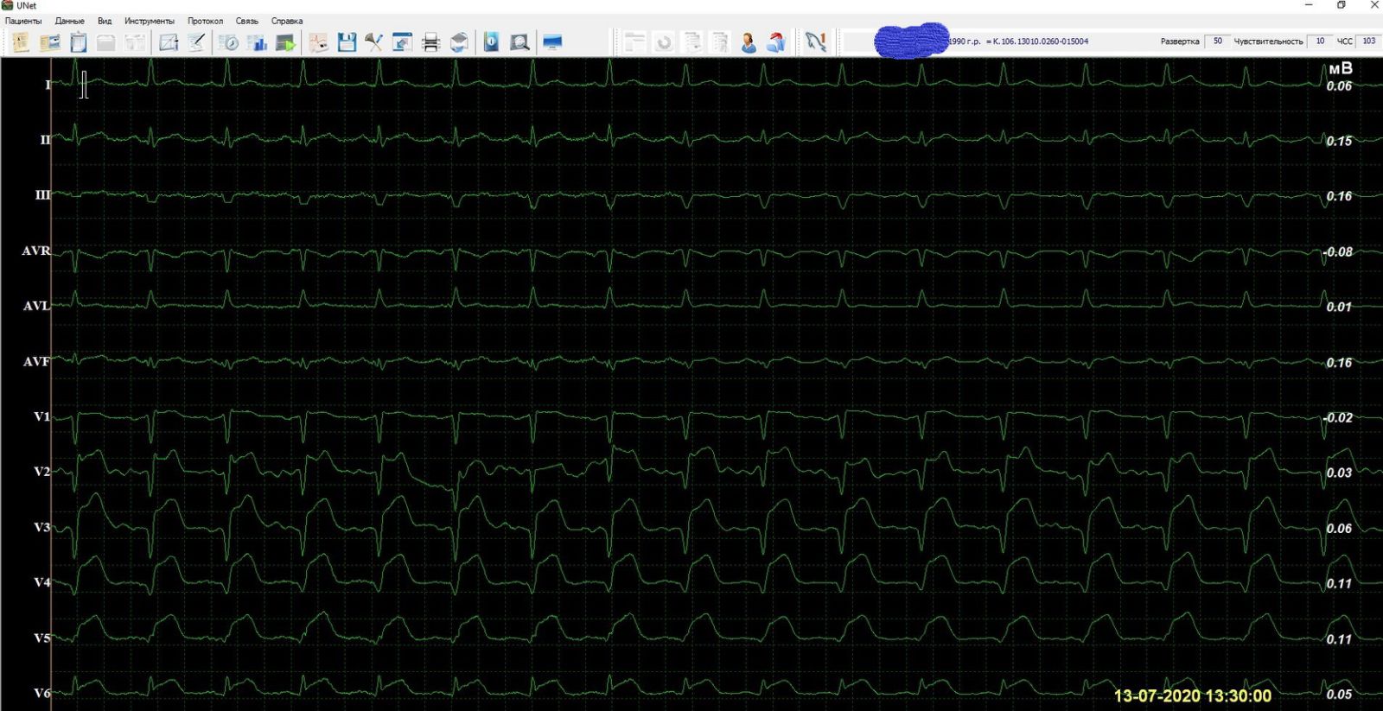Click the floppy disk save icon
Viewport: 1383px width, 711px height.
click(x=347, y=42)
